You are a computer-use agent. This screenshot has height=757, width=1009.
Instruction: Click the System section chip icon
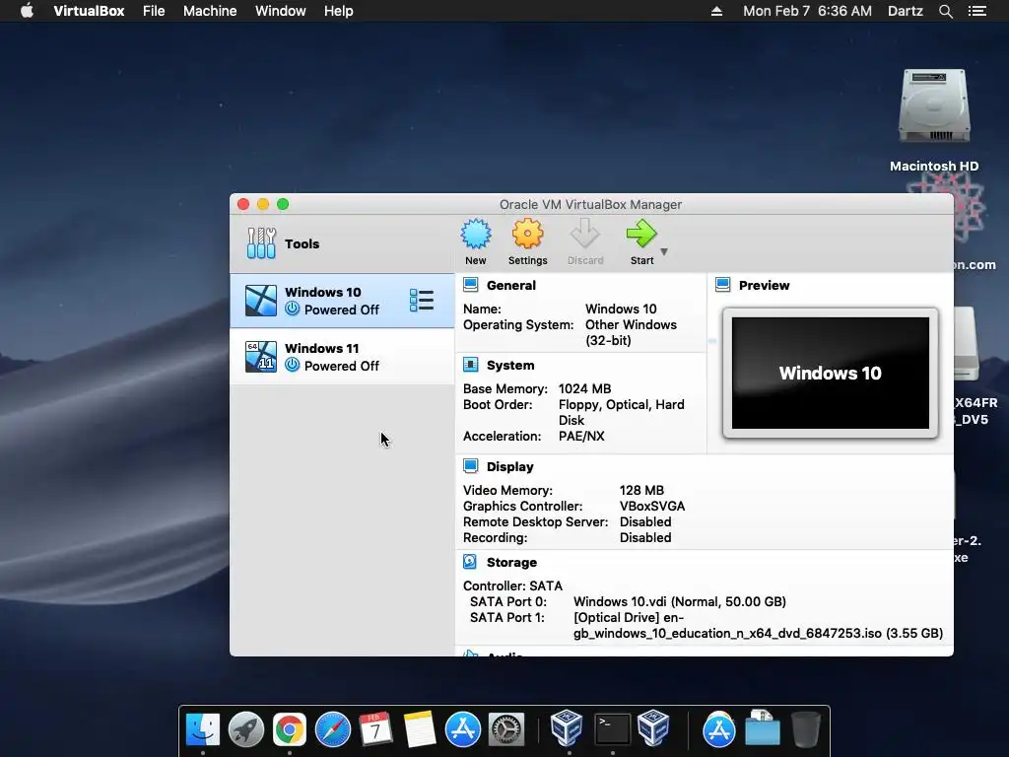[x=470, y=365]
